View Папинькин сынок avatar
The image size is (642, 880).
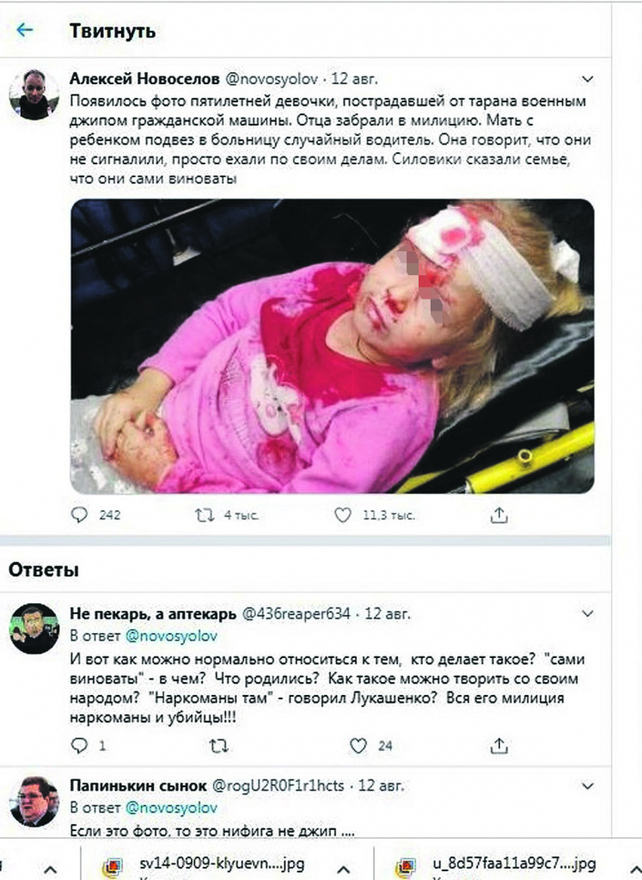[x=34, y=802]
